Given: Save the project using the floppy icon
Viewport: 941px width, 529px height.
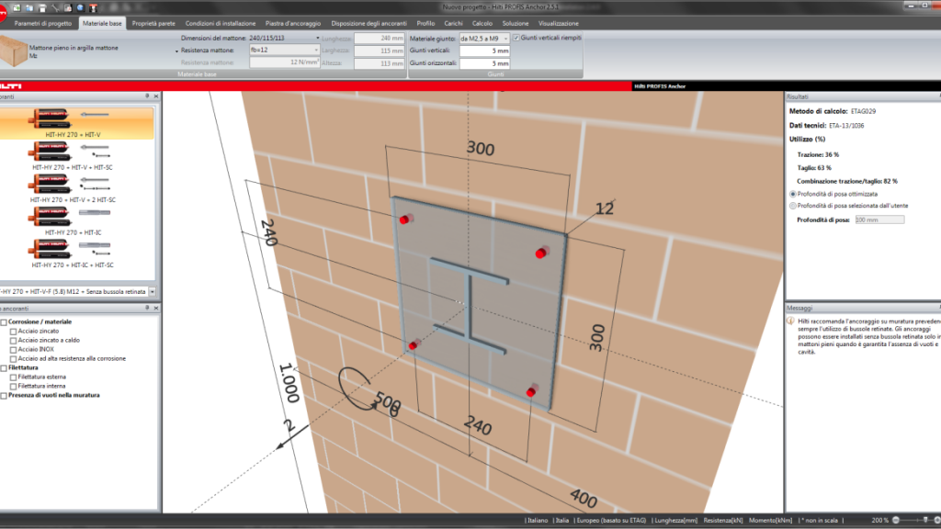Looking at the screenshot, I should (42, 7).
